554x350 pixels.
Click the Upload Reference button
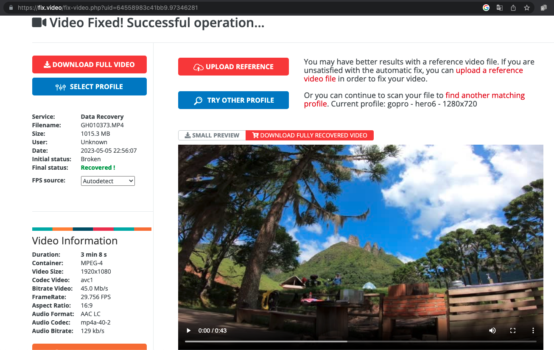tap(233, 67)
